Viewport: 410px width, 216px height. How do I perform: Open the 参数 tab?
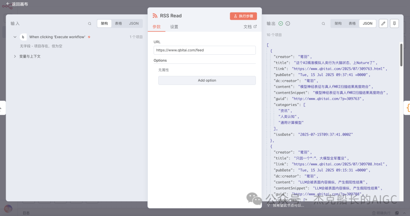(x=157, y=27)
